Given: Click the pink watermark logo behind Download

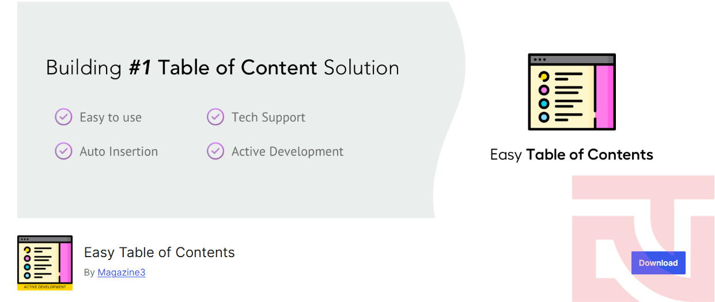Looking at the screenshot, I should click(x=643, y=239).
